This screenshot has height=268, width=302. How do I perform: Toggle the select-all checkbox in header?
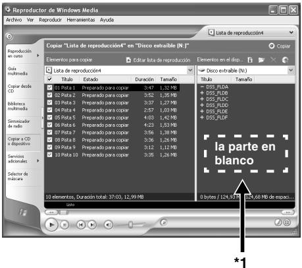tap(50, 79)
